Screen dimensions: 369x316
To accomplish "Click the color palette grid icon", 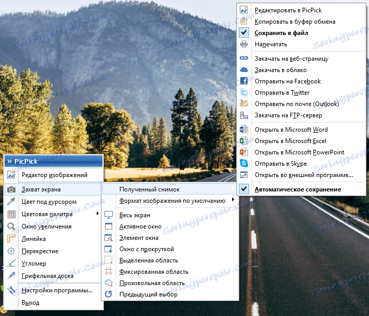I will coord(11,214).
